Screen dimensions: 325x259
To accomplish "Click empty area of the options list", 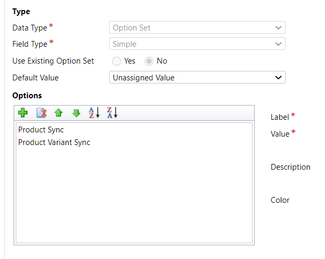I will (x=134, y=200).
